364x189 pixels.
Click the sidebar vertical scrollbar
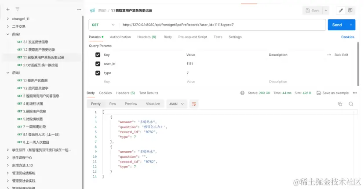[83, 102]
